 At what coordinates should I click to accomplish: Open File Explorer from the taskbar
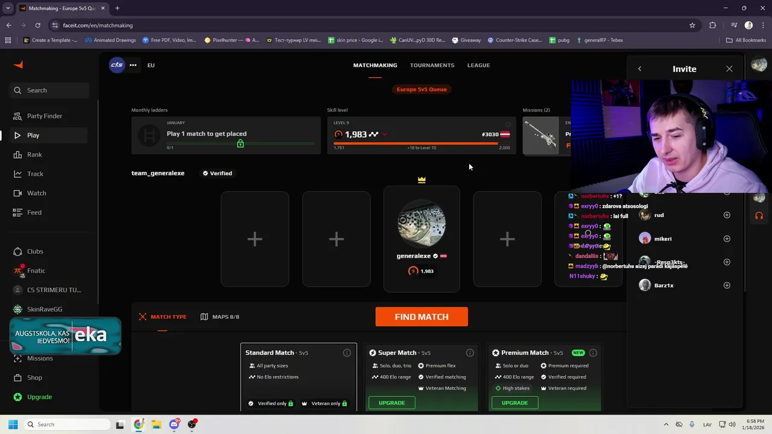pos(156,424)
